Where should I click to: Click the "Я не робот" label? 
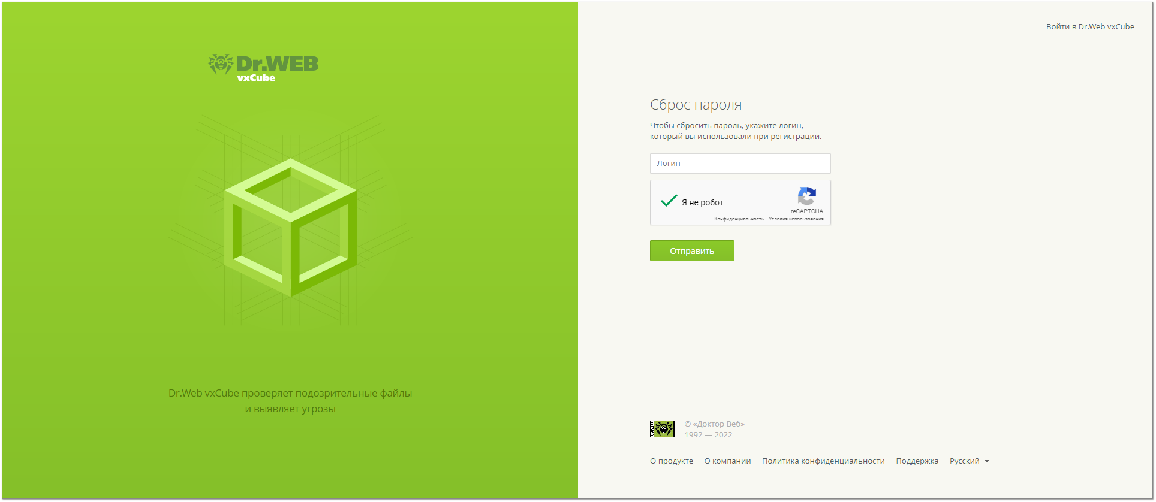702,202
